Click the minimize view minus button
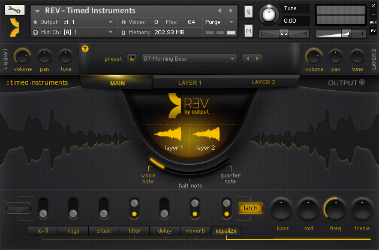Image resolution: width=379 pixels, height=250 pixels. 373,14
